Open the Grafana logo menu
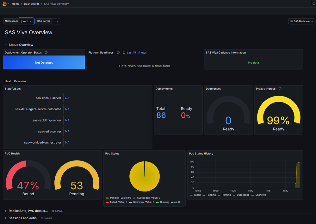316x224 pixels. [x=4, y=3]
